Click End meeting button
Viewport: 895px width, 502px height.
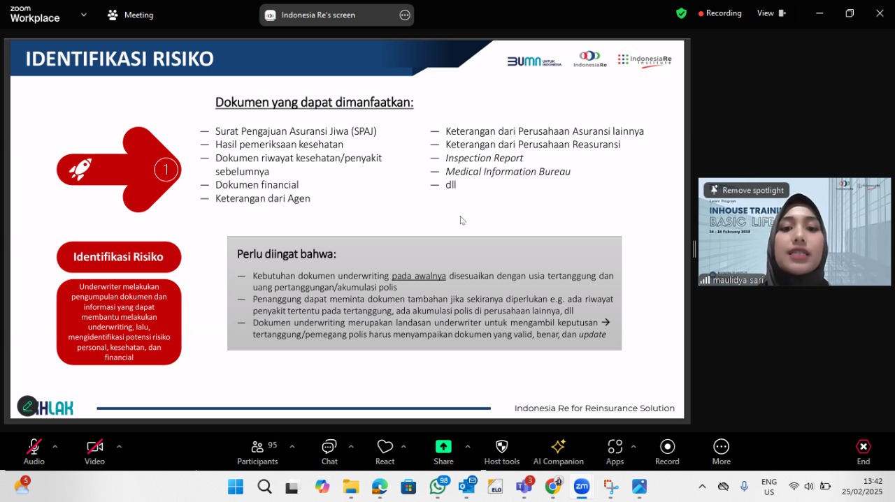[x=864, y=452]
